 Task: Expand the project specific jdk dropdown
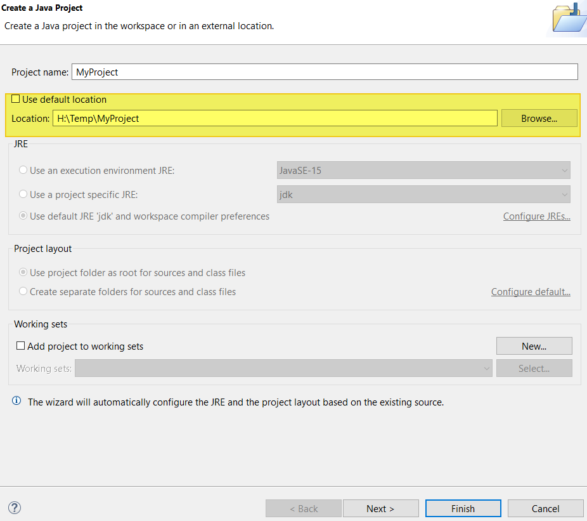click(423, 194)
